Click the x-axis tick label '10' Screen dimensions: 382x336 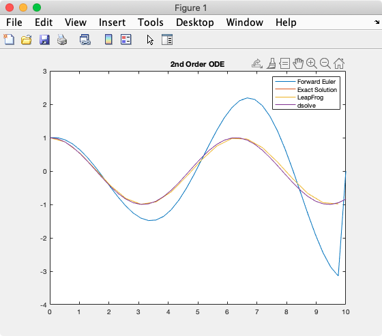pyautogui.click(x=345, y=312)
